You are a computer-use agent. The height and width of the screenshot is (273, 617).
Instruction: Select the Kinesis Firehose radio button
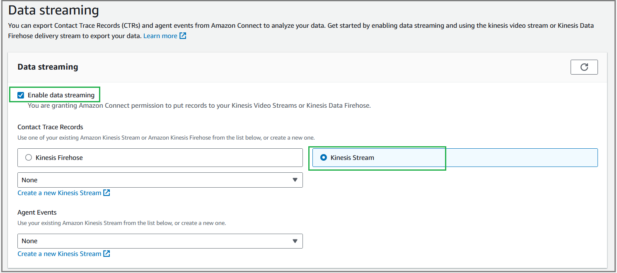(29, 157)
